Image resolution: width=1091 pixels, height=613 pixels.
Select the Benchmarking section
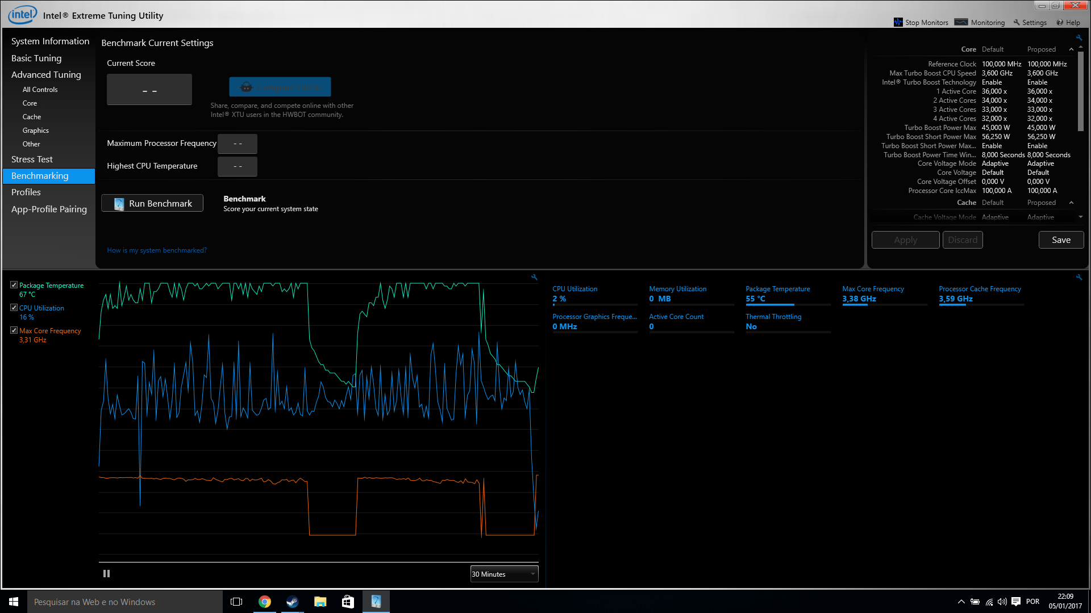pos(49,176)
